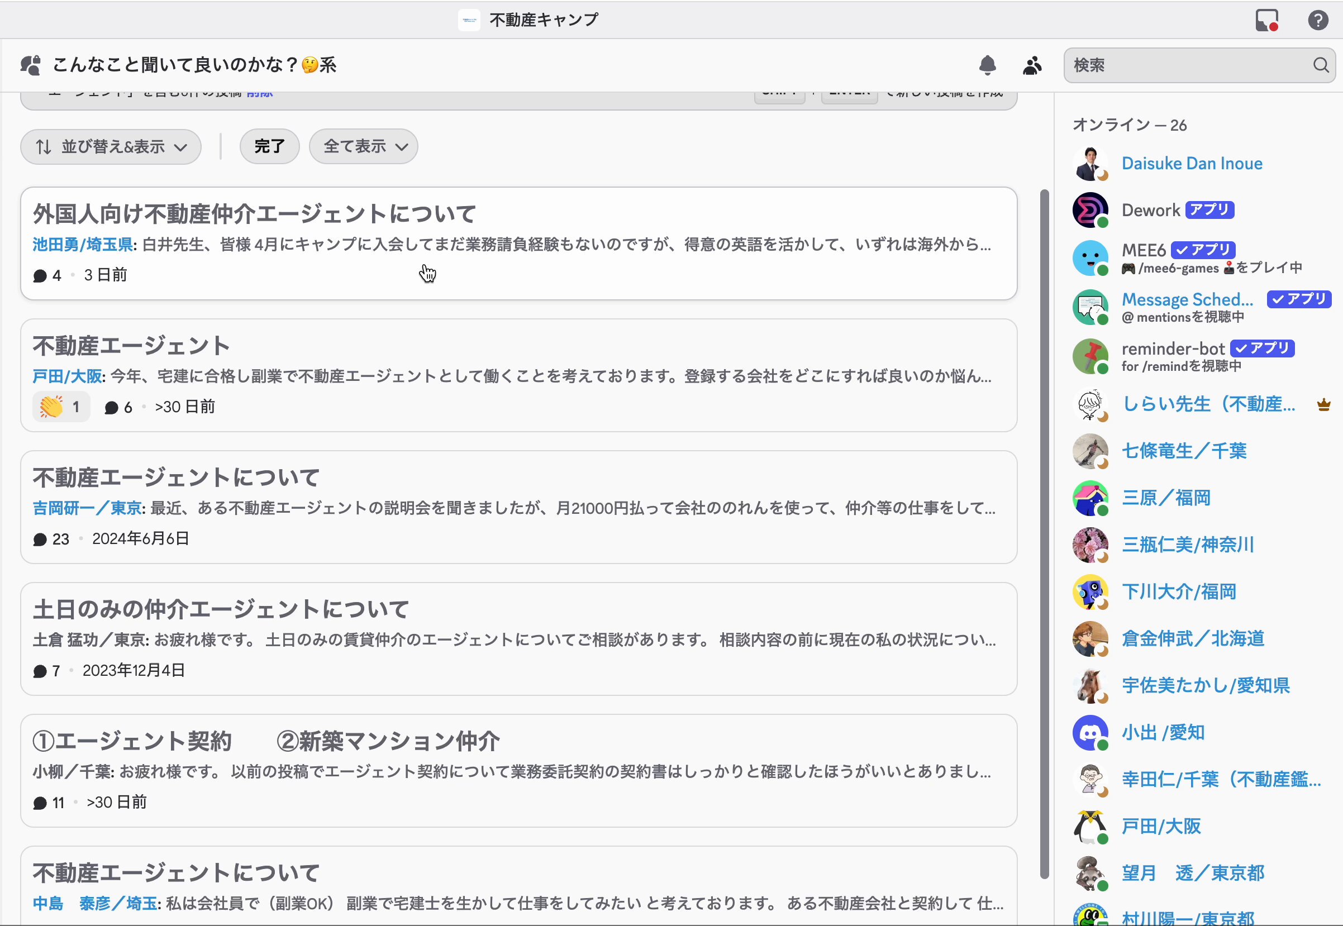The width and height of the screenshot is (1343, 926).
Task: Open post 土日のみの仲介エージェントについて
Action: tap(221, 609)
